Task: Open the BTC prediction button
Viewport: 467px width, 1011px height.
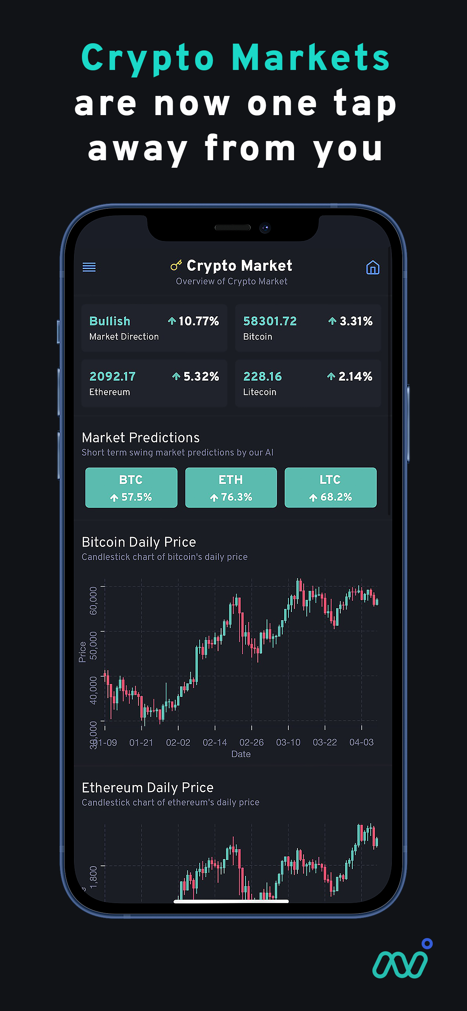Action: [x=131, y=487]
